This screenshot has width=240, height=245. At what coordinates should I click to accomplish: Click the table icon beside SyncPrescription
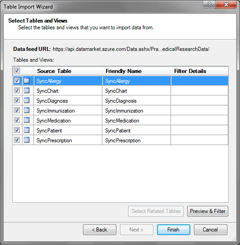click(x=27, y=140)
